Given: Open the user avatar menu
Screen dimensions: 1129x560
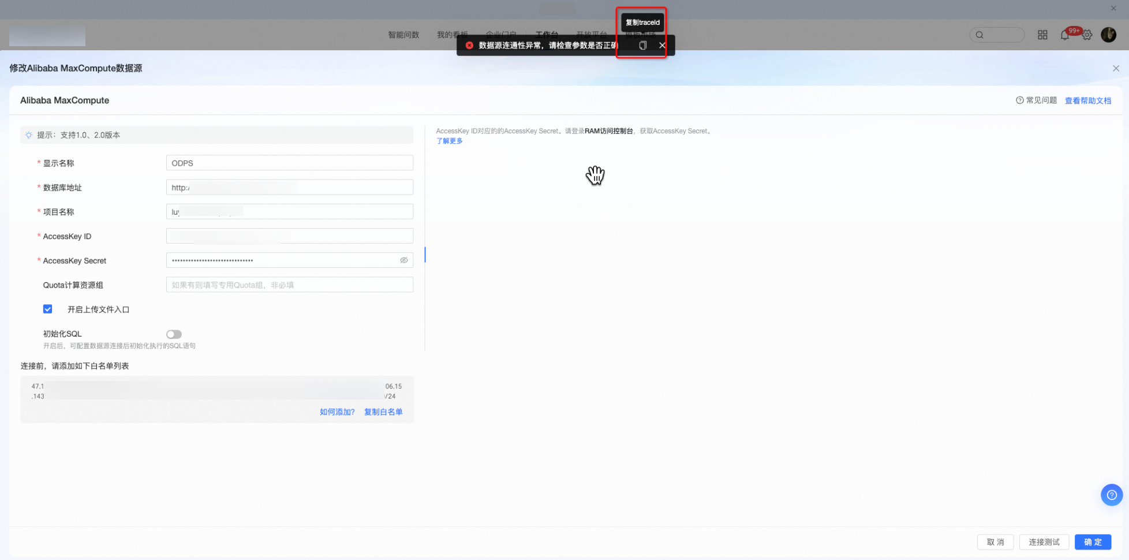Looking at the screenshot, I should (1108, 35).
